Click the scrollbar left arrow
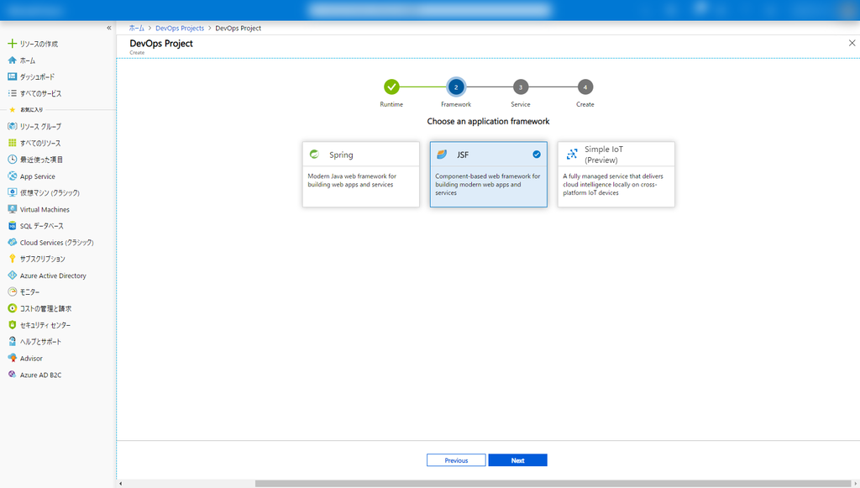860x488 pixels. (x=121, y=484)
